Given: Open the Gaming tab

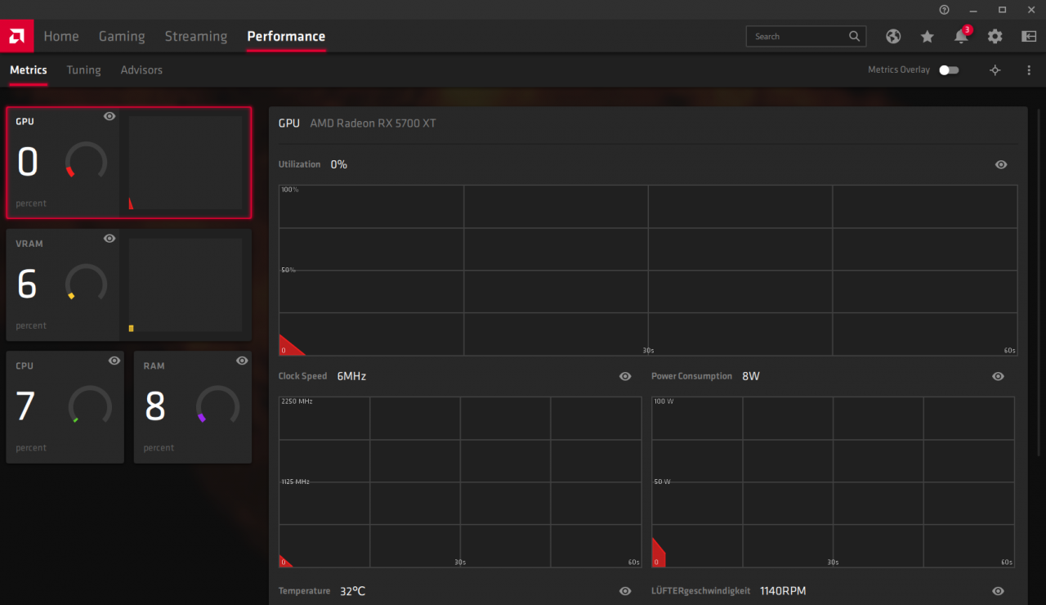Looking at the screenshot, I should [x=122, y=36].
